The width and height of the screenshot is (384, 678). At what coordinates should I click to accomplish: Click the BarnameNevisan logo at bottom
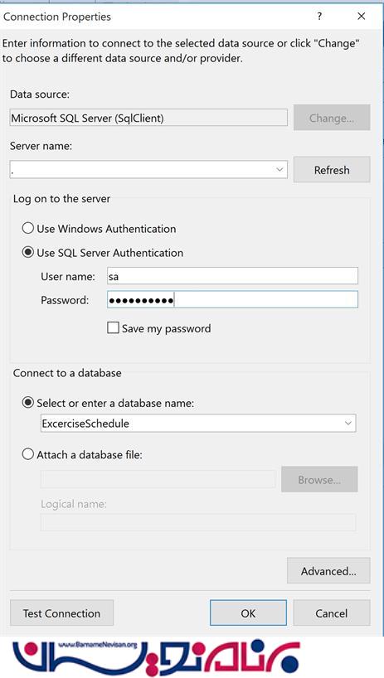(x=156, y=658)
